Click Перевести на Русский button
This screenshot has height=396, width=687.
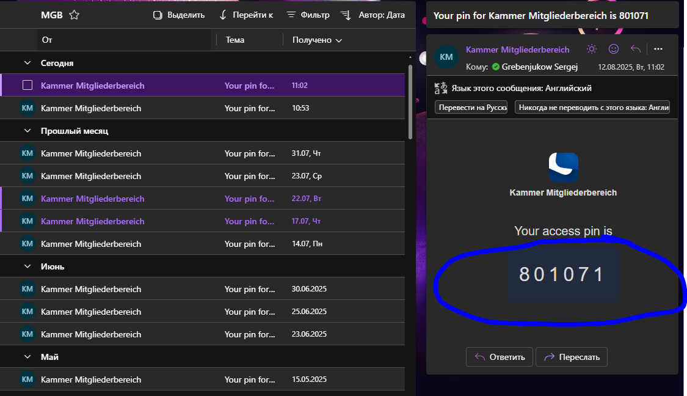point(471,108)
